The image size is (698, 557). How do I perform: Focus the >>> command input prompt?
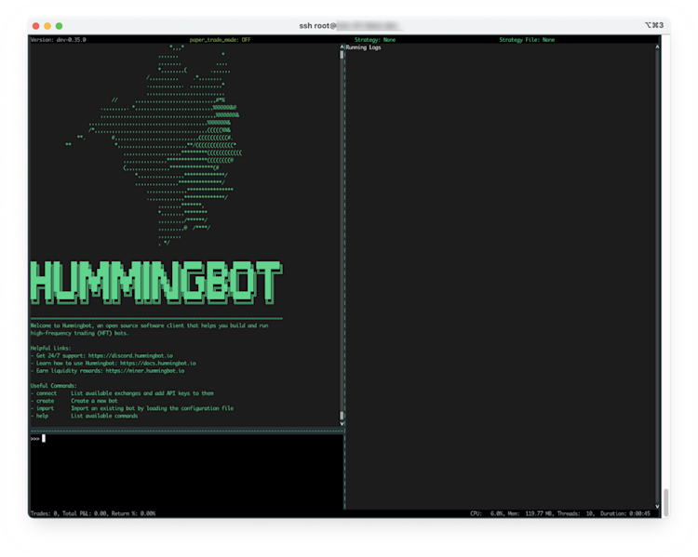187,439
